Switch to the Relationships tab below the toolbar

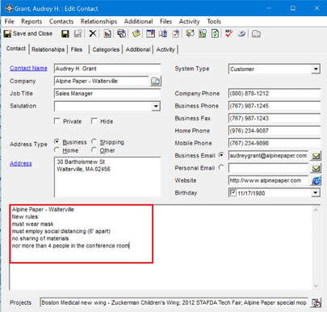(48, 49)
